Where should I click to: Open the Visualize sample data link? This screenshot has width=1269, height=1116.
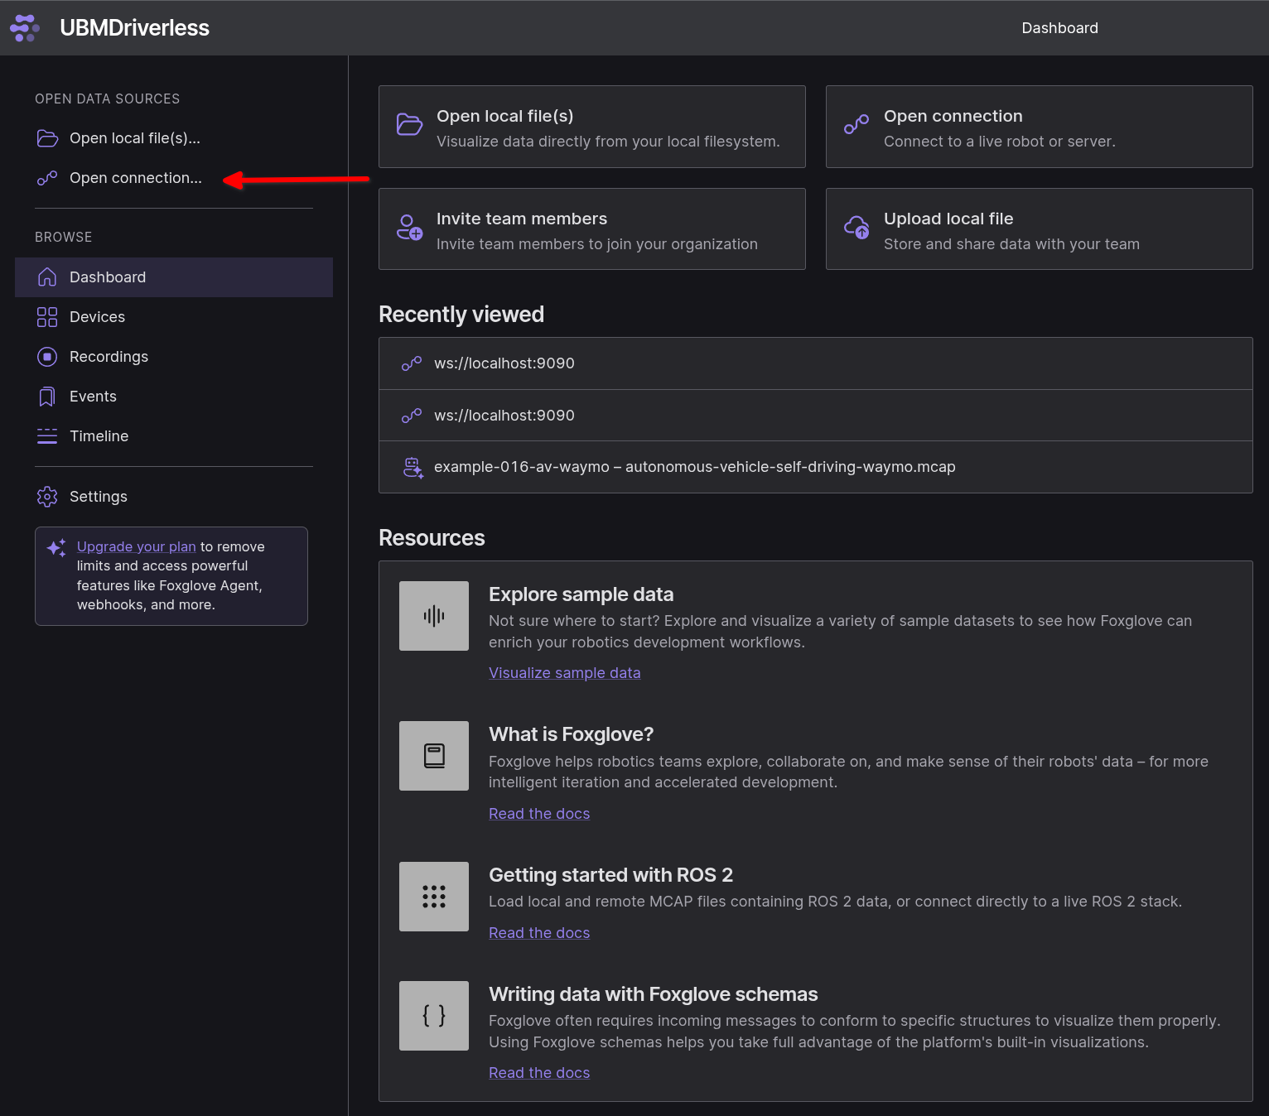click(564, 673)
